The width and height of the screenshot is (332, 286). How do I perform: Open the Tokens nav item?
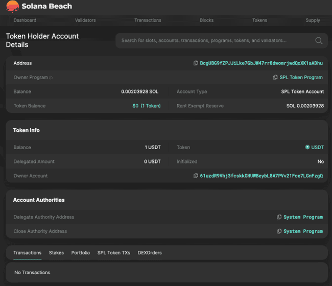click(259, 20)
